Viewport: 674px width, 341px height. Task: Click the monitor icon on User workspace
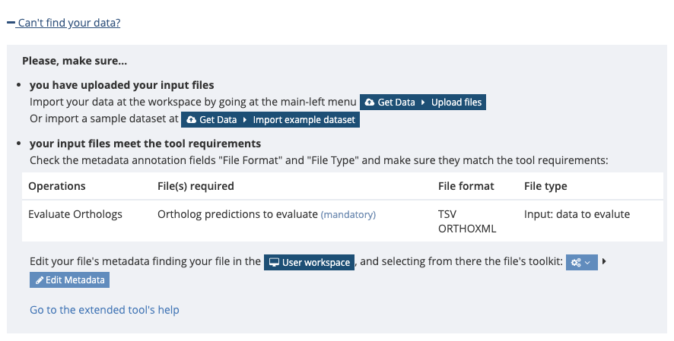pyautogui.click(x=275, y=262)
